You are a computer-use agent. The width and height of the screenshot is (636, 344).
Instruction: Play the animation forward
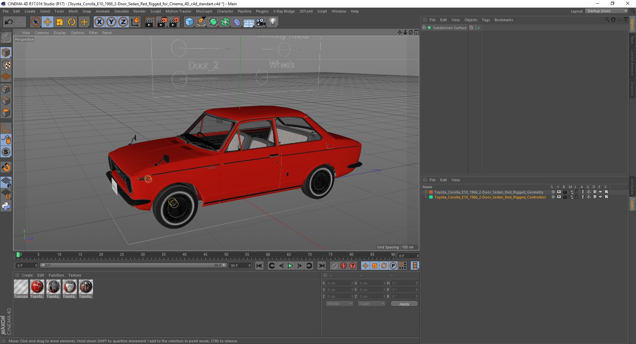pos(290,266)
